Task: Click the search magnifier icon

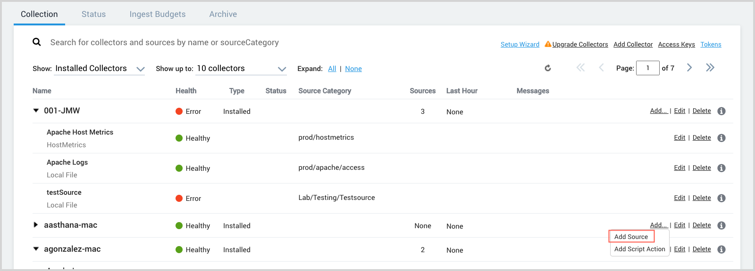Action: coord(37,42)
